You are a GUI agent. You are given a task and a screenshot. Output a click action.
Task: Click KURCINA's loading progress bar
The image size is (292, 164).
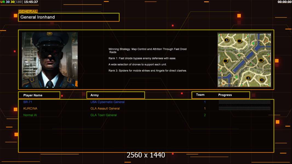244,108
